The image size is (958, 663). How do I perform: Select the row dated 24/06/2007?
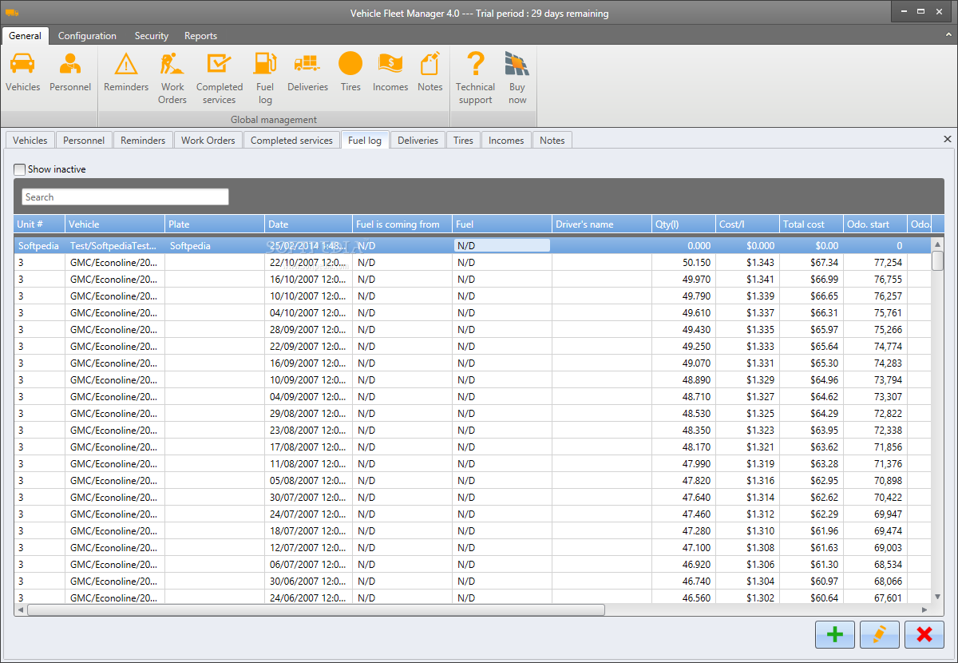(x=473, y=597)
